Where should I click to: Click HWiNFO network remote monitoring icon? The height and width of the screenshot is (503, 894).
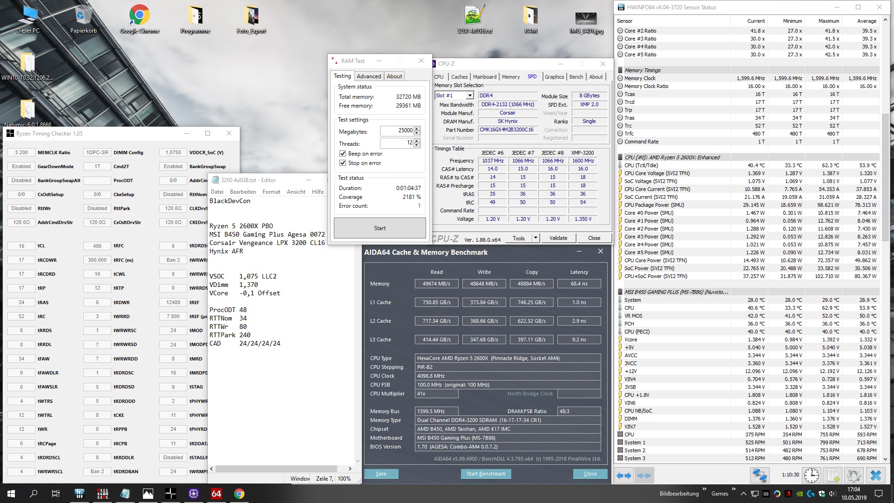[x=759, y=476]
